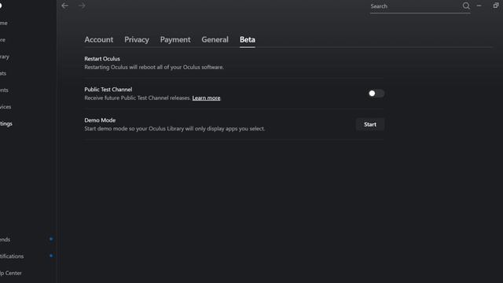
Task: Restore the window size
Action: [x=496, y=6]
